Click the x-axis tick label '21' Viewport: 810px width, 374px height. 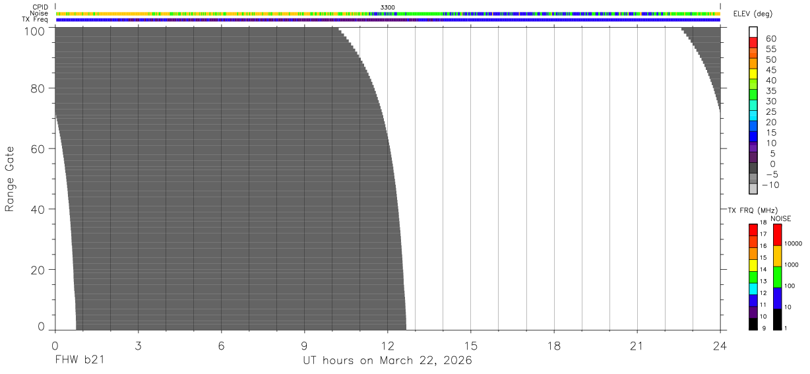click(x=637, y=345)
